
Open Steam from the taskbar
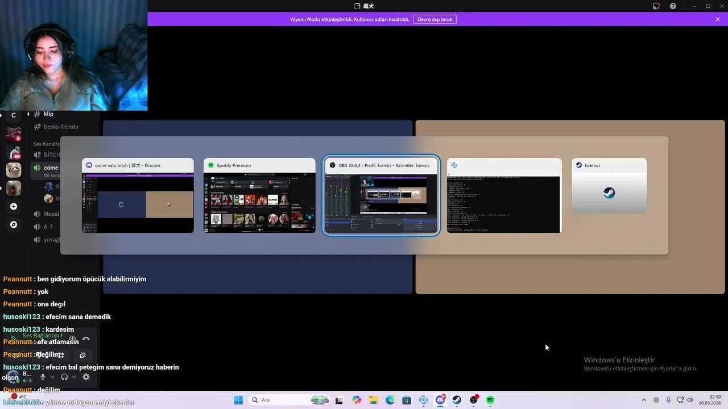(x=457, y=400)
